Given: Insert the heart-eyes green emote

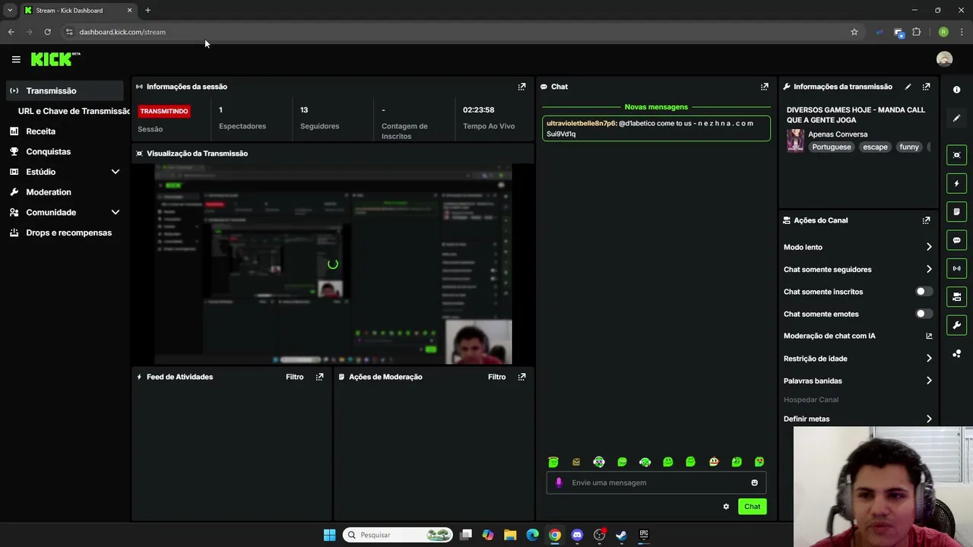Looking at the screenshot, I should click(x=759, y=462).
